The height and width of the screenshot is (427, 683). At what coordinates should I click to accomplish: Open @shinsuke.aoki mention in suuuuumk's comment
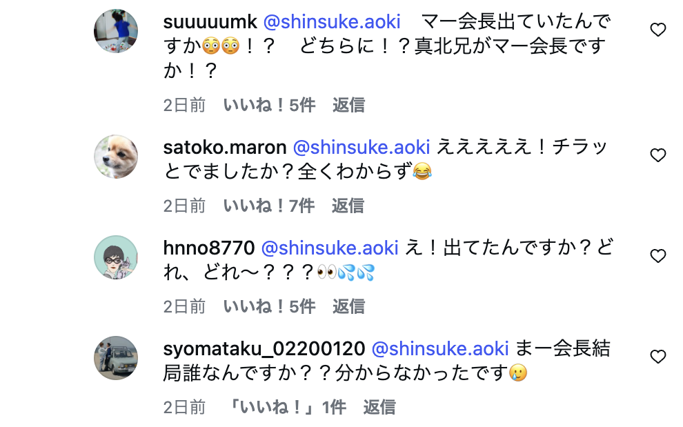(x=332, y=21)
